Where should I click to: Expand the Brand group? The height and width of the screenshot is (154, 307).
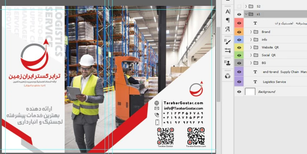pyautogui.click(x=251, y=32)
